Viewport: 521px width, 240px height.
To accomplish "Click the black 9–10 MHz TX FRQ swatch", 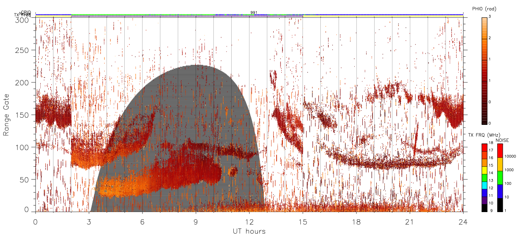I will 485,208.
